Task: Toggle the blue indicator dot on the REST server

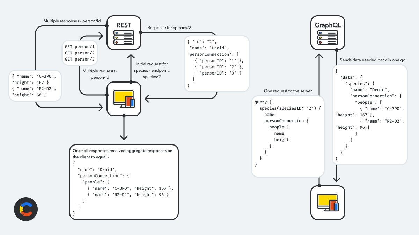Action: [x=116, y=33]
